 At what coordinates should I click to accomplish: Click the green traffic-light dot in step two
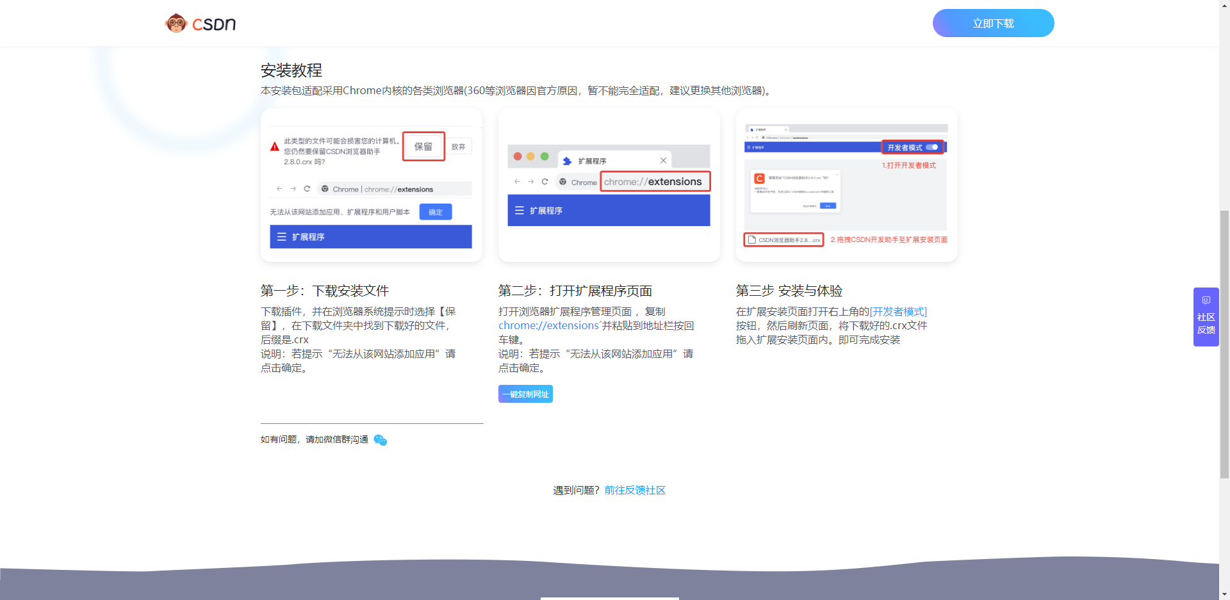(x=545, y=156)
